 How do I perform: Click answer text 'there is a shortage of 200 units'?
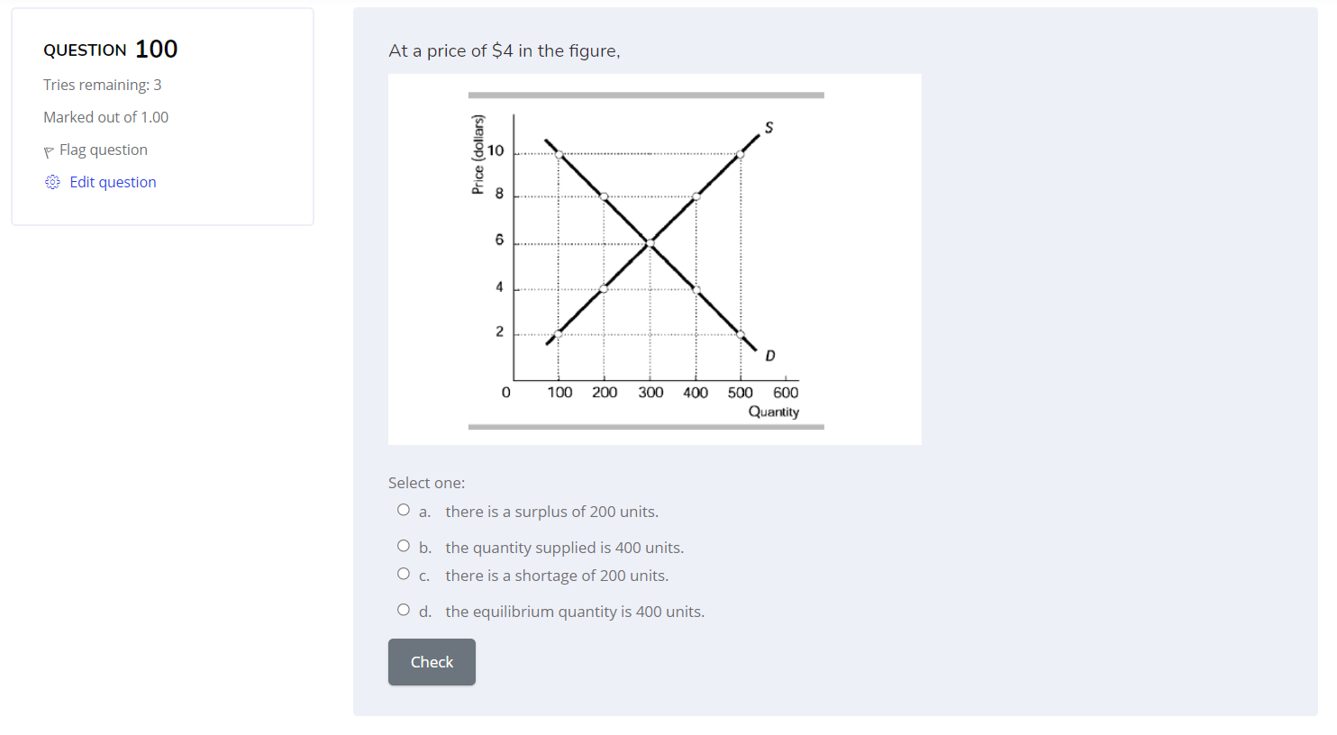point(557,576)
